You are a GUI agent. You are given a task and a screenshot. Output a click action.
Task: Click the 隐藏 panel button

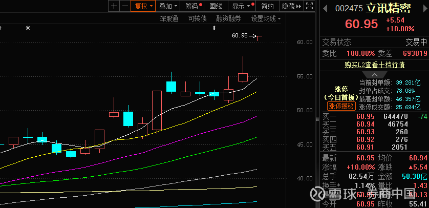291,6
